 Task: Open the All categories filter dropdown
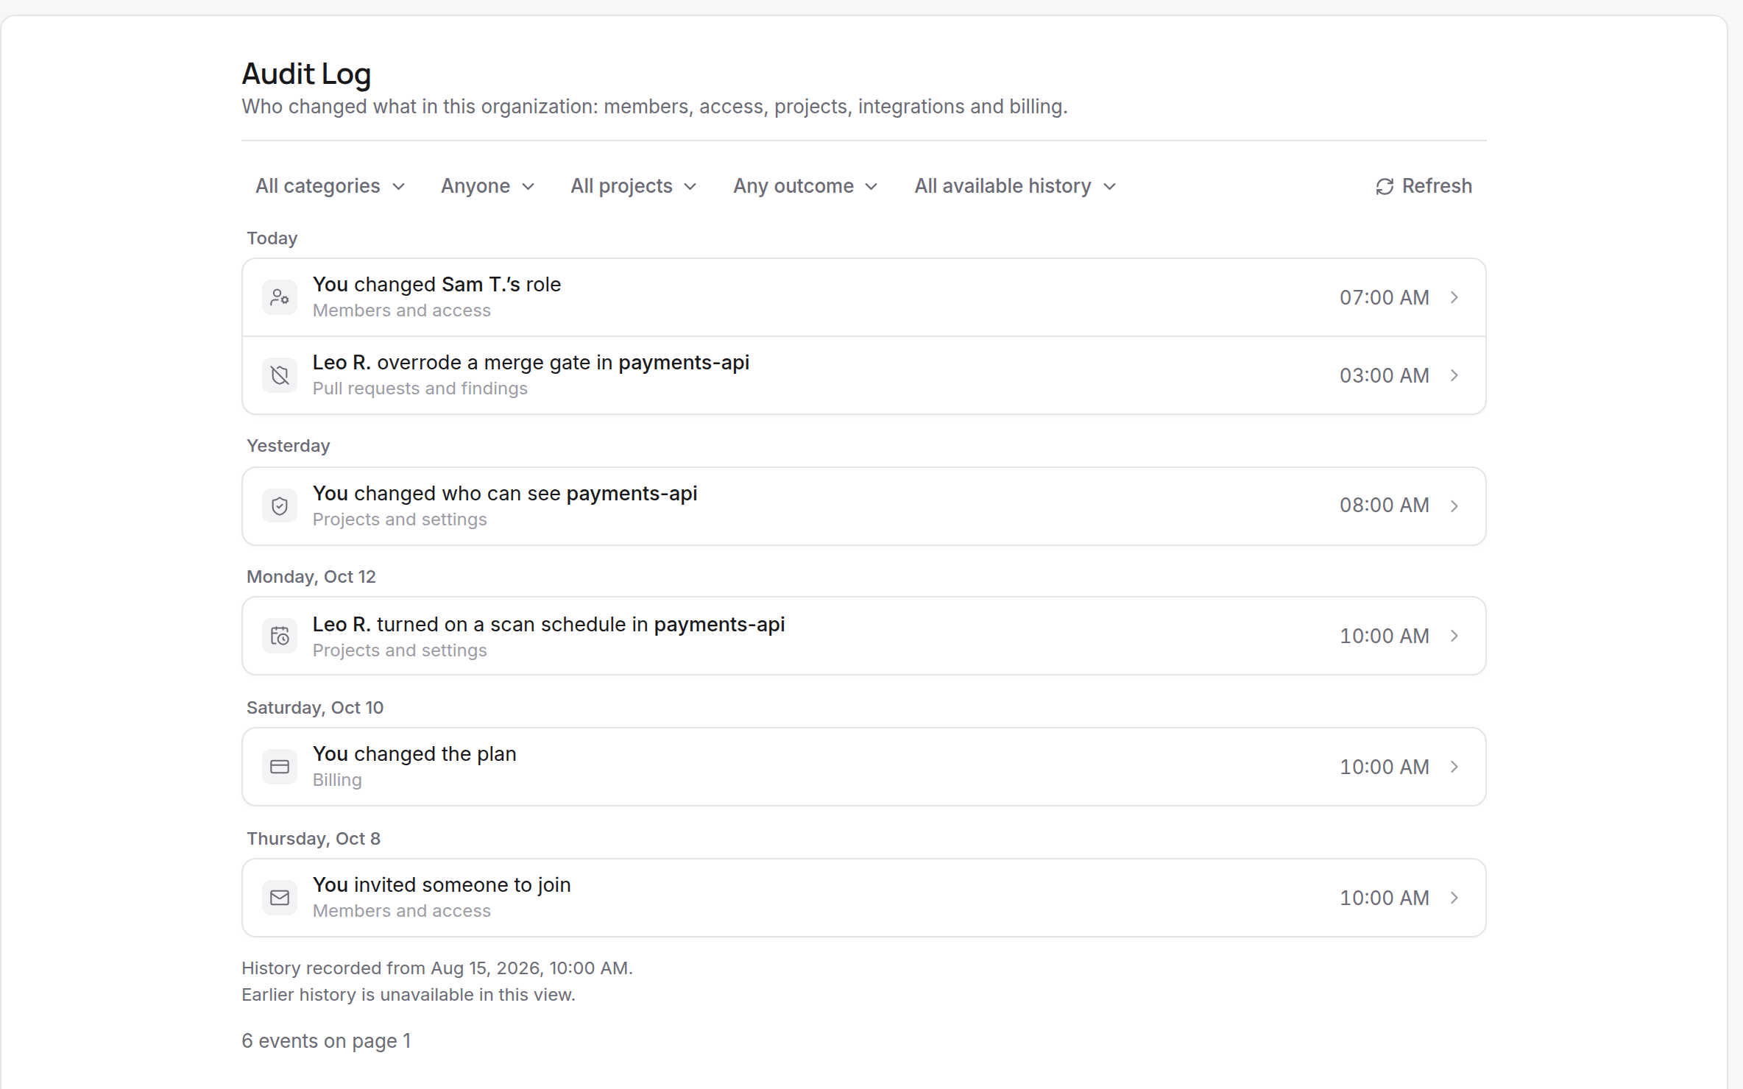tap(330, 186)
